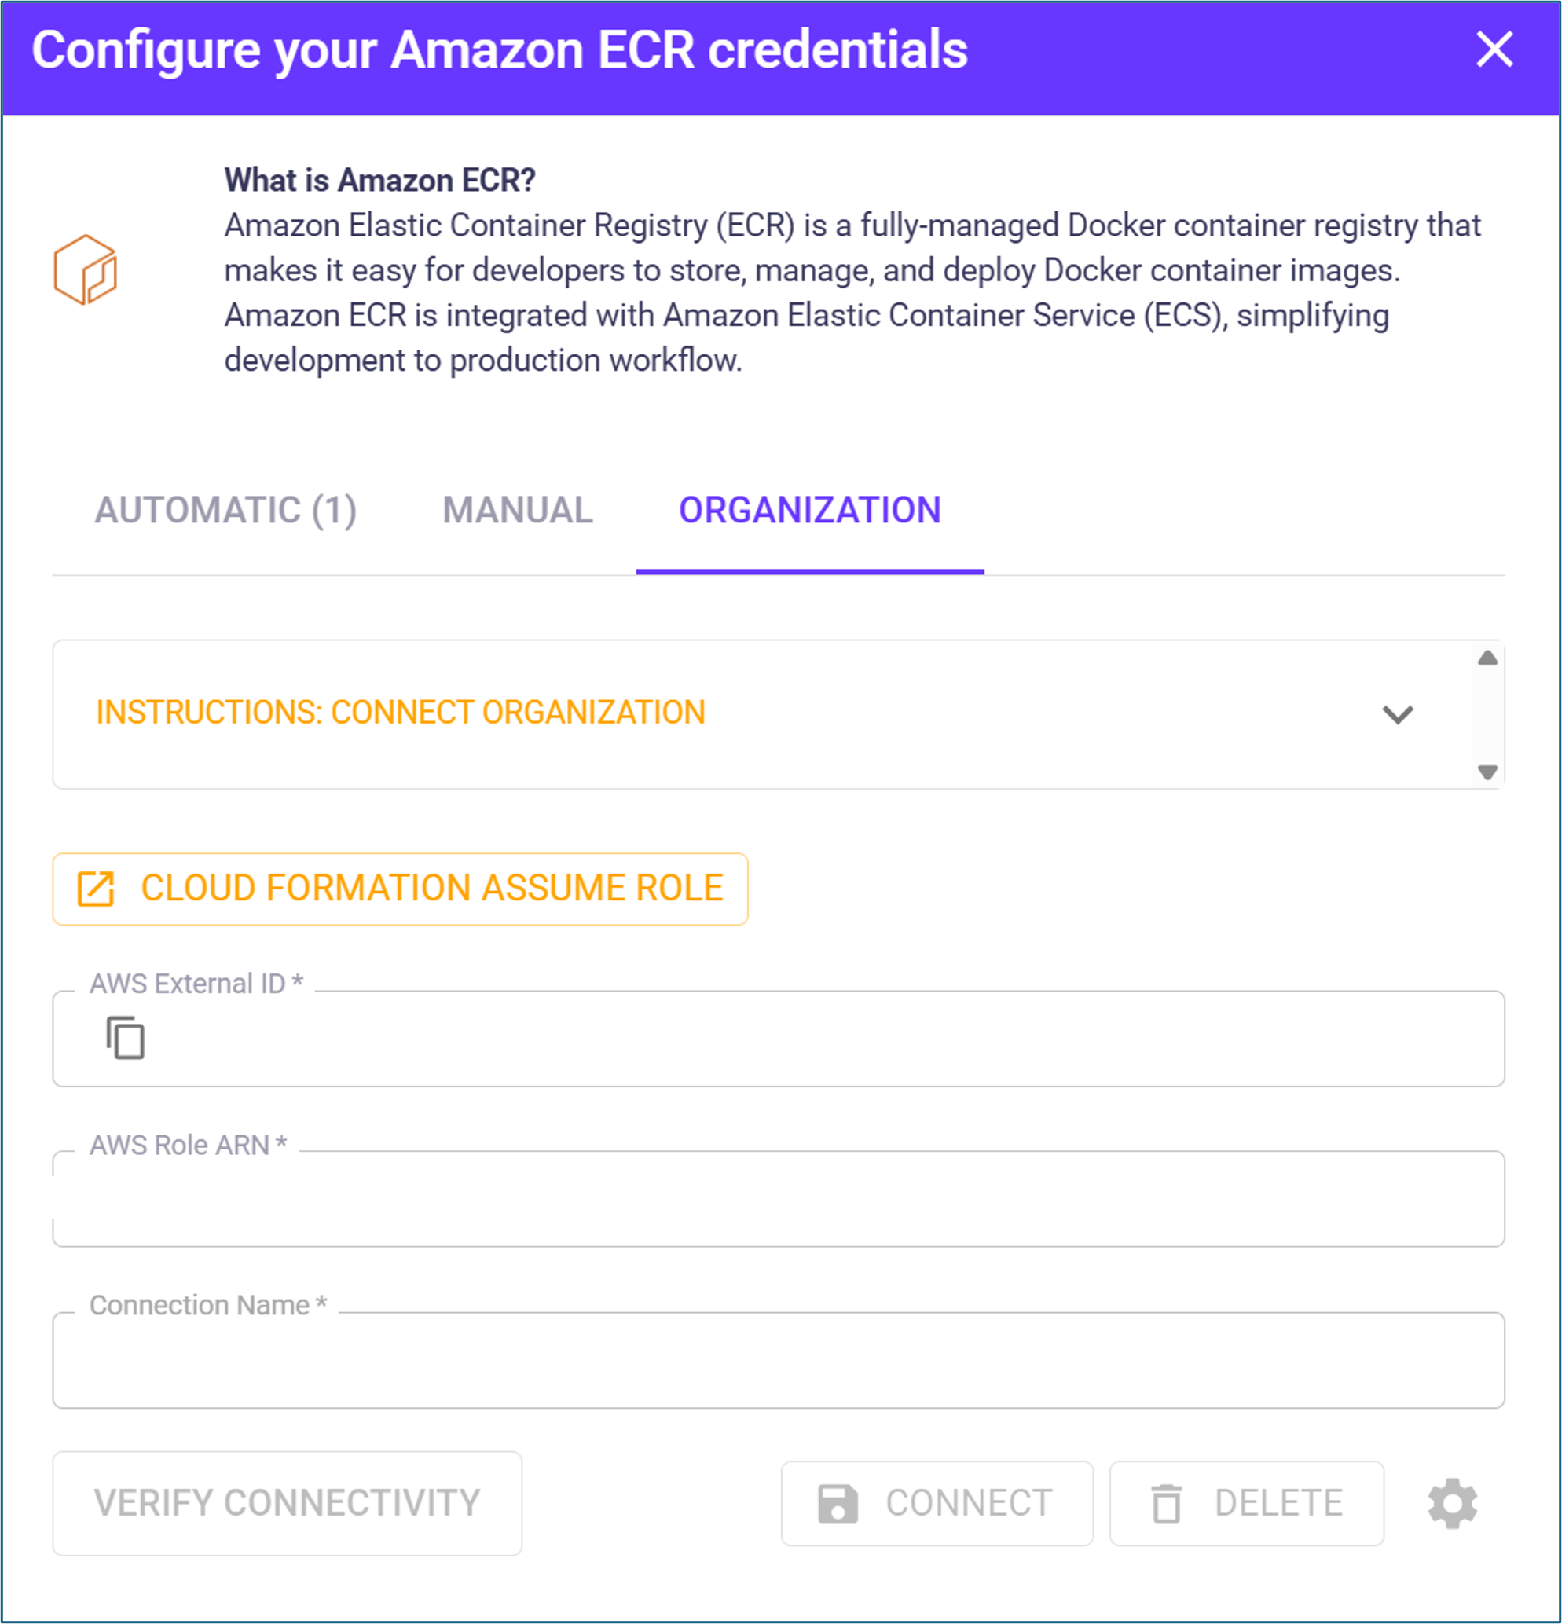The image size is (1562, 1624).
Task: Switch to the Manual tab
Action: pyautogui.click(x=518, y=511)
